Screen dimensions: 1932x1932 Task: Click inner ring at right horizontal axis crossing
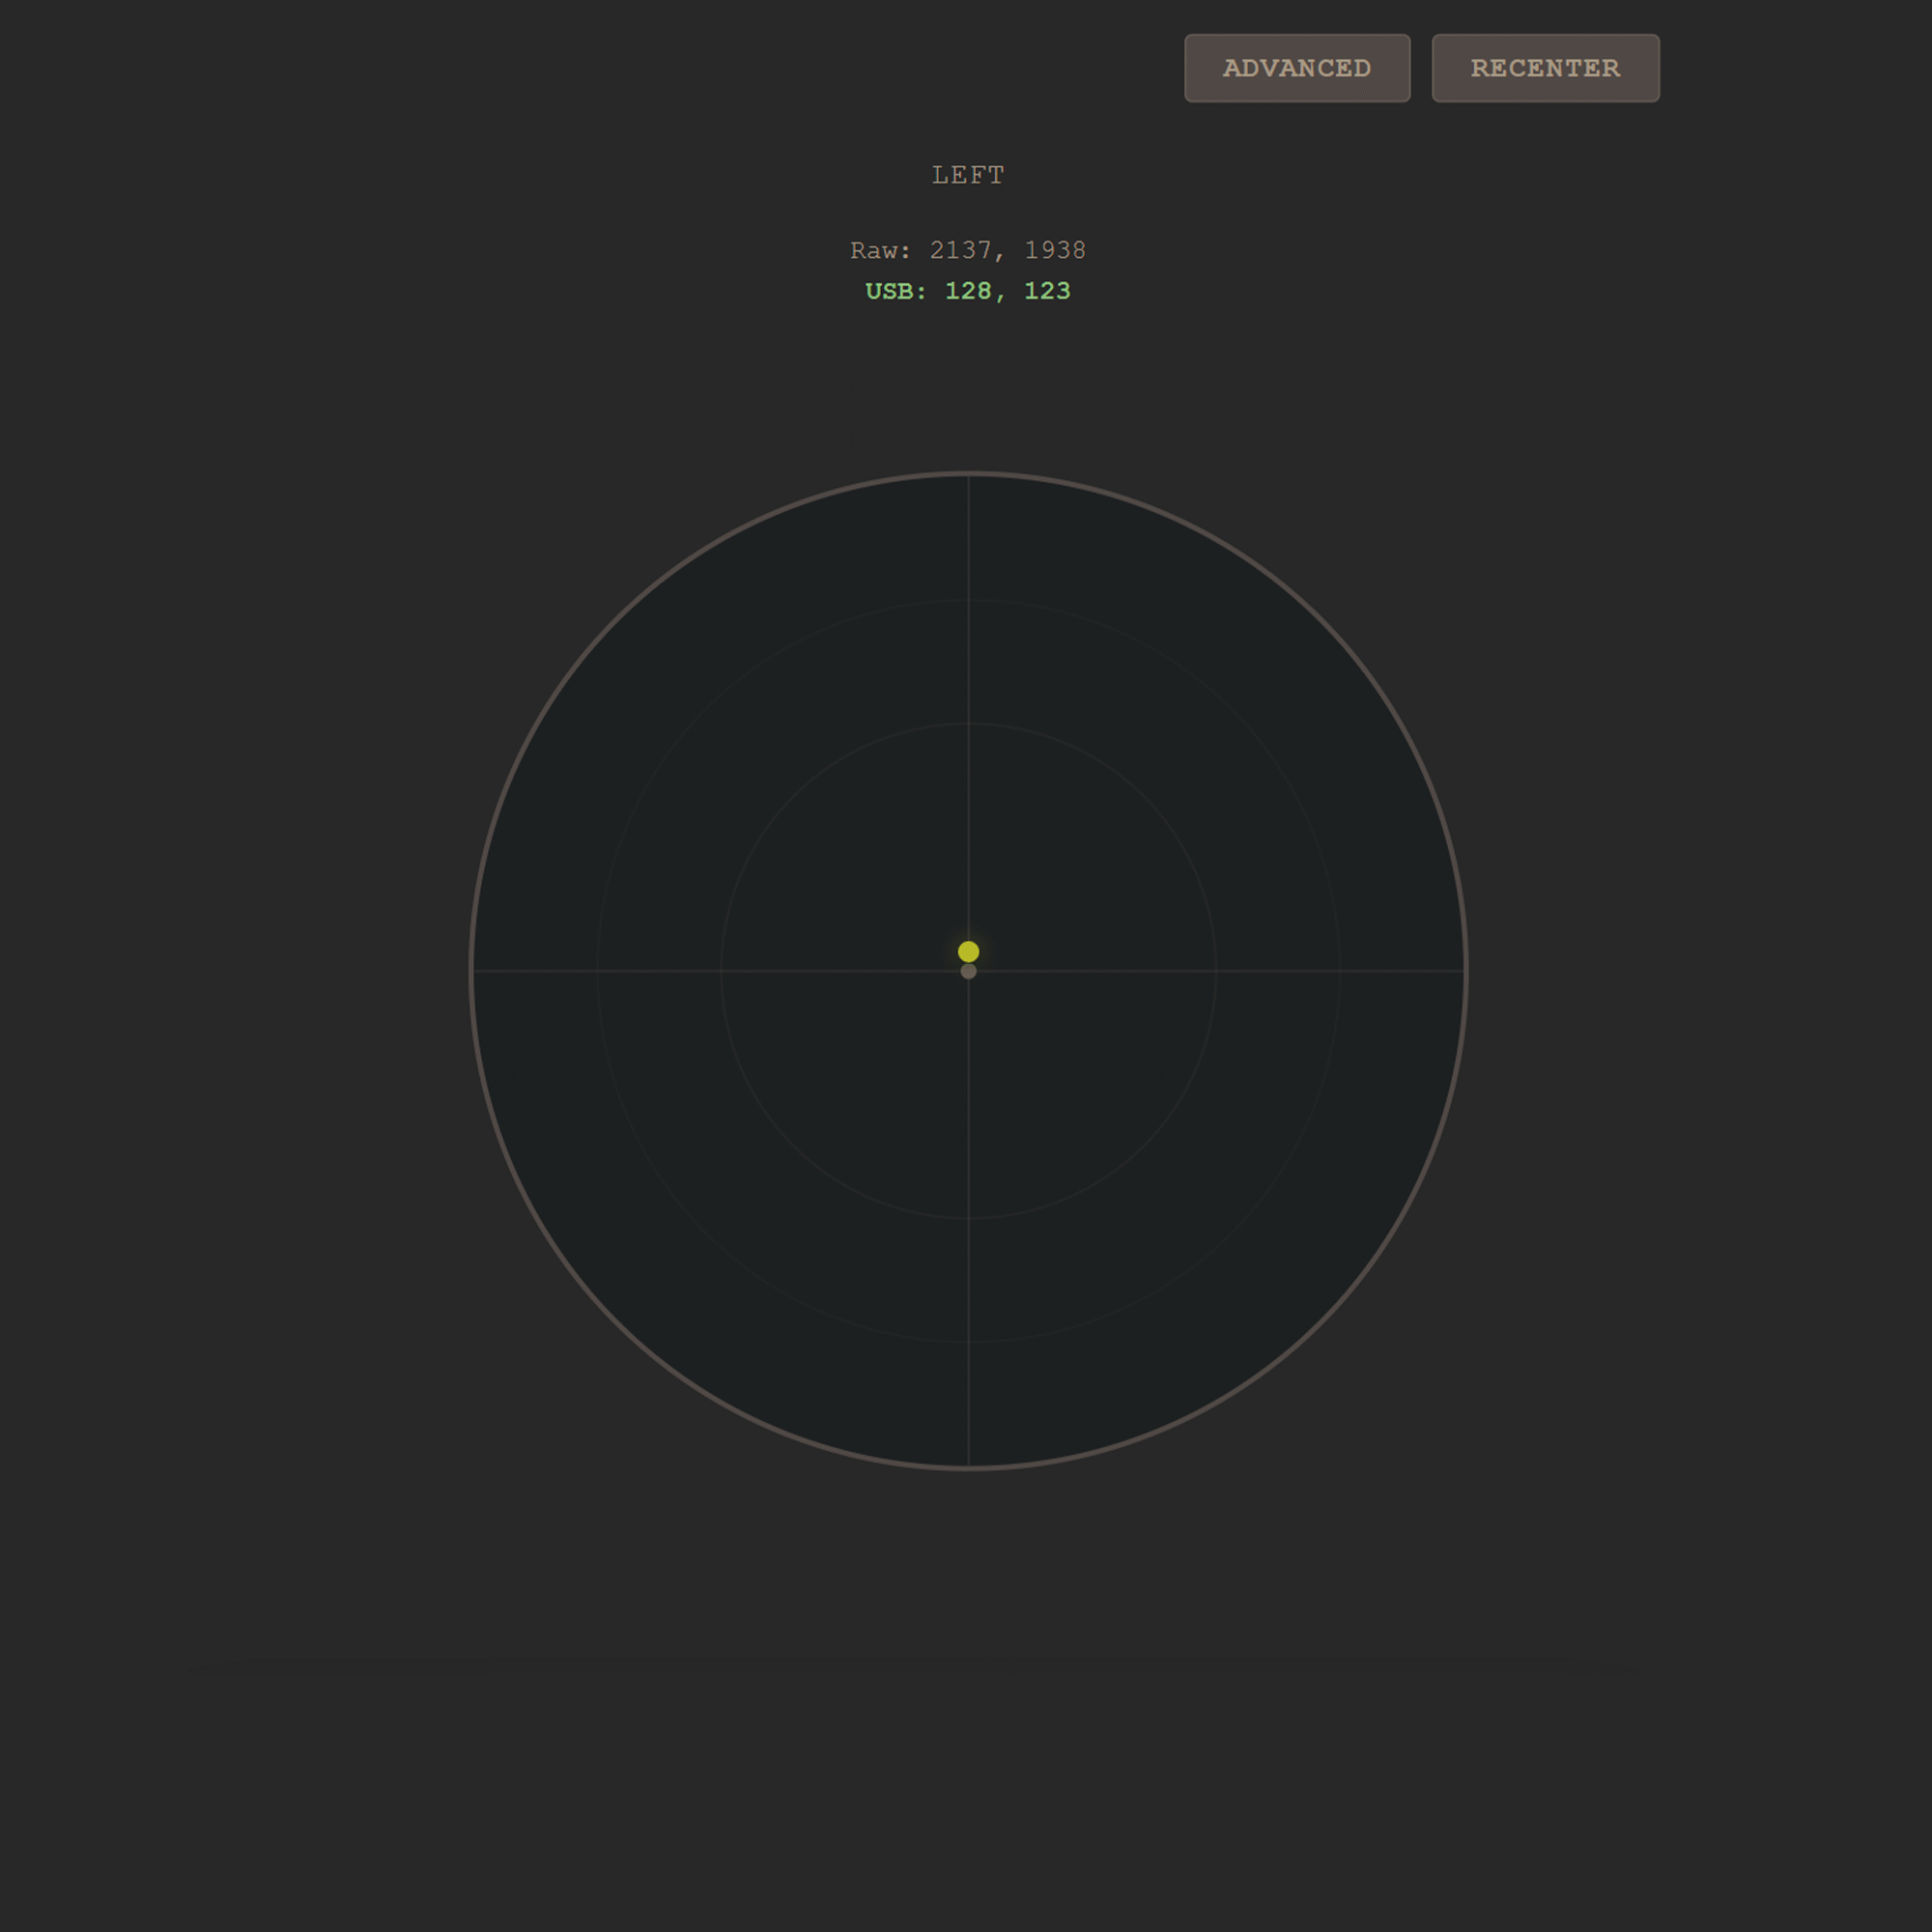pos(1215,971)
